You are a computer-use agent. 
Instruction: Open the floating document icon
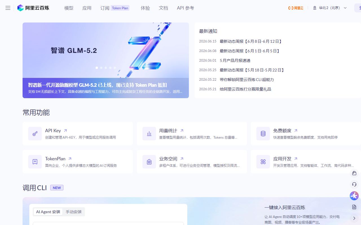354,207
